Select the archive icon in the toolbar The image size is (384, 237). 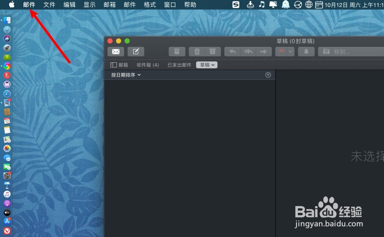(x=177, y=51)
